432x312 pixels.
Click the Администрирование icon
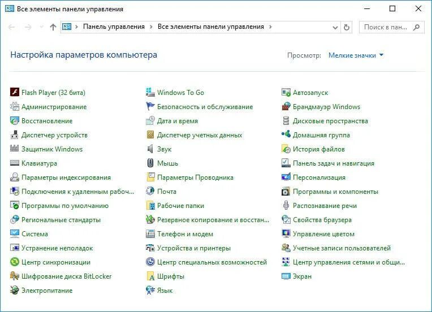click(x=15, y=106)
